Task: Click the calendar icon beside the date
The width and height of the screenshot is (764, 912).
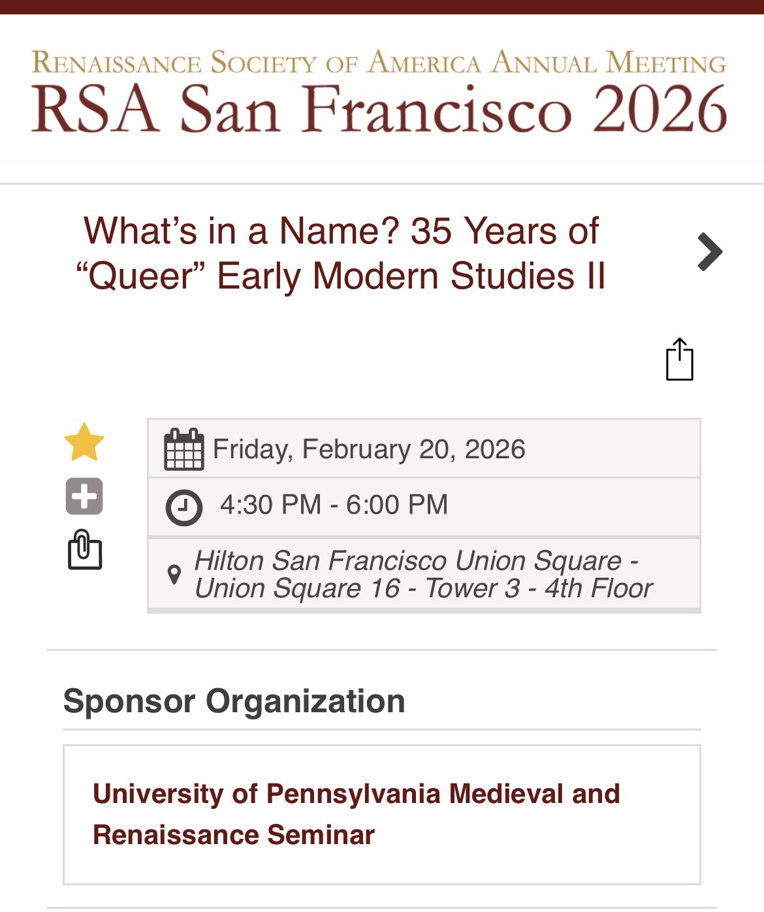Action: pyautogui.click(x=183, y=449)
